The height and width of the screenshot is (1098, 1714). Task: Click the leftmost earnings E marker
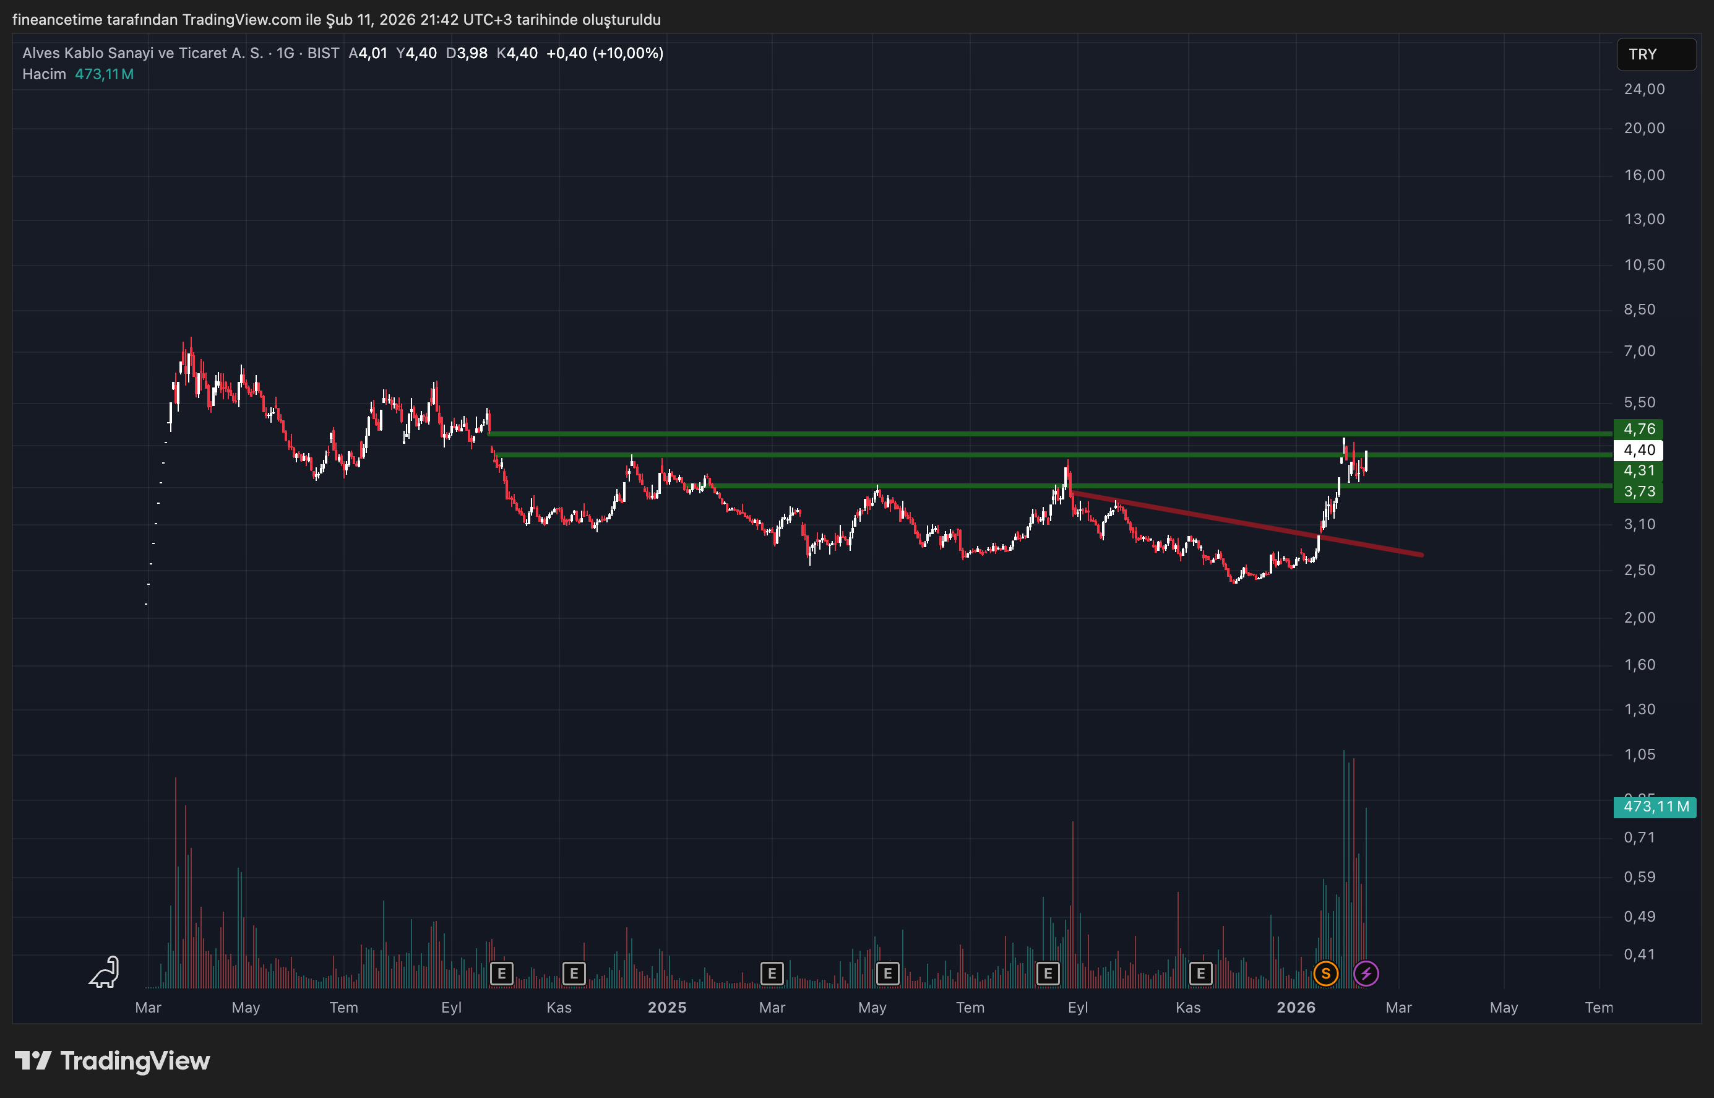tap(502, 973)
